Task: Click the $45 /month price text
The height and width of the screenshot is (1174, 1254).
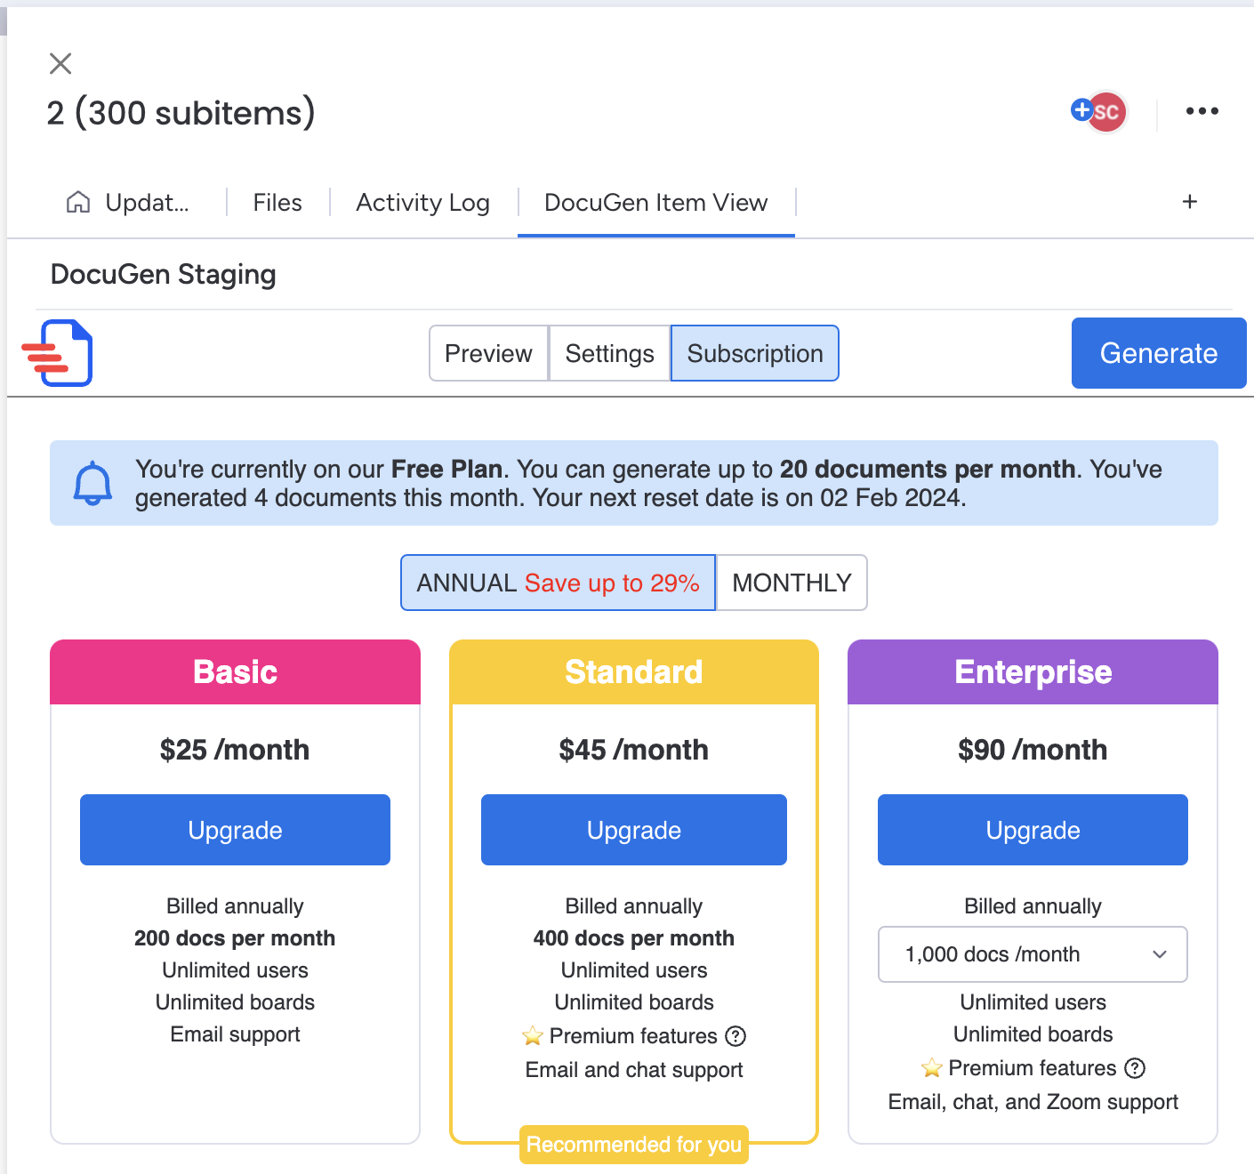Action: tap(634, 750)
